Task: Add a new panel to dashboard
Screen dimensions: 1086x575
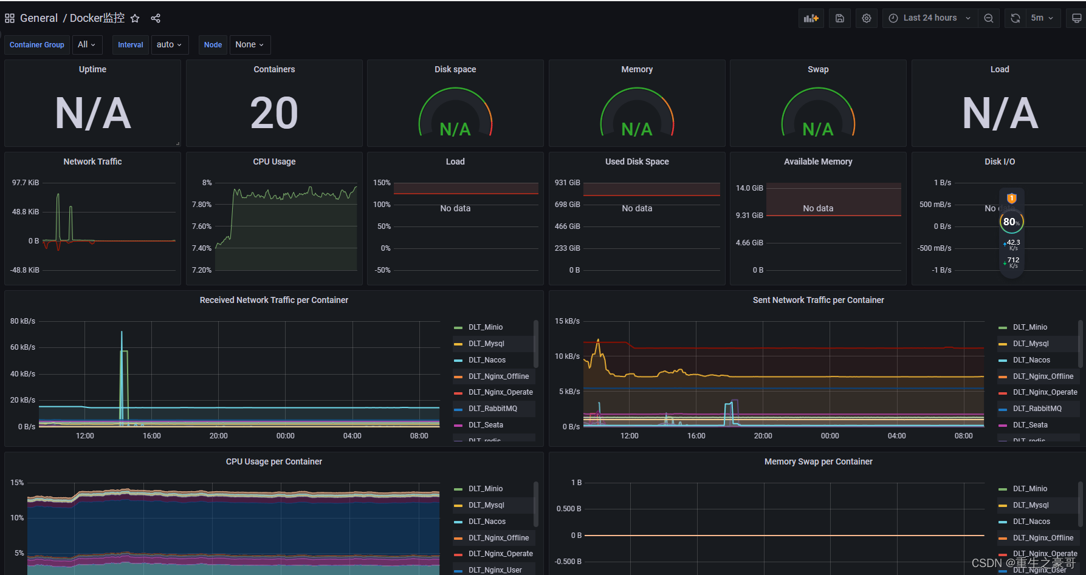Action: 811,18
